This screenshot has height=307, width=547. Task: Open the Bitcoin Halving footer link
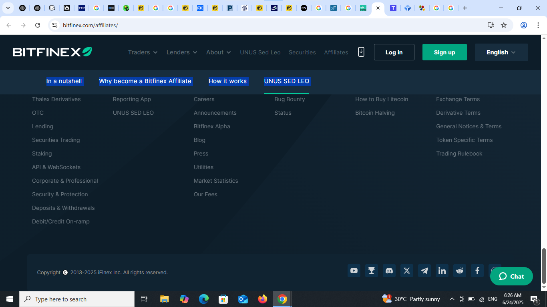coord(375,113)
